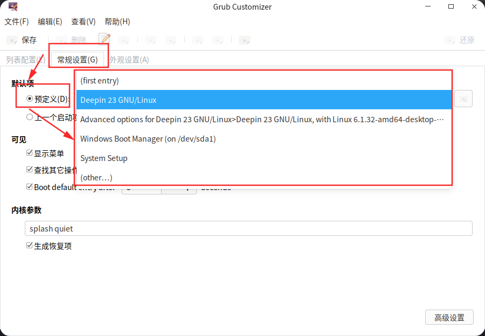Open 高级设置 advanced settings
This screenshot has width=485, height=336.
(449, 318)
